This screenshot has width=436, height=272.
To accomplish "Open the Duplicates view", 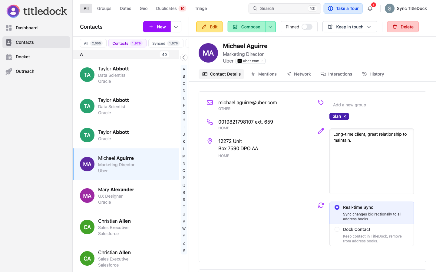I will coord(171,8).
